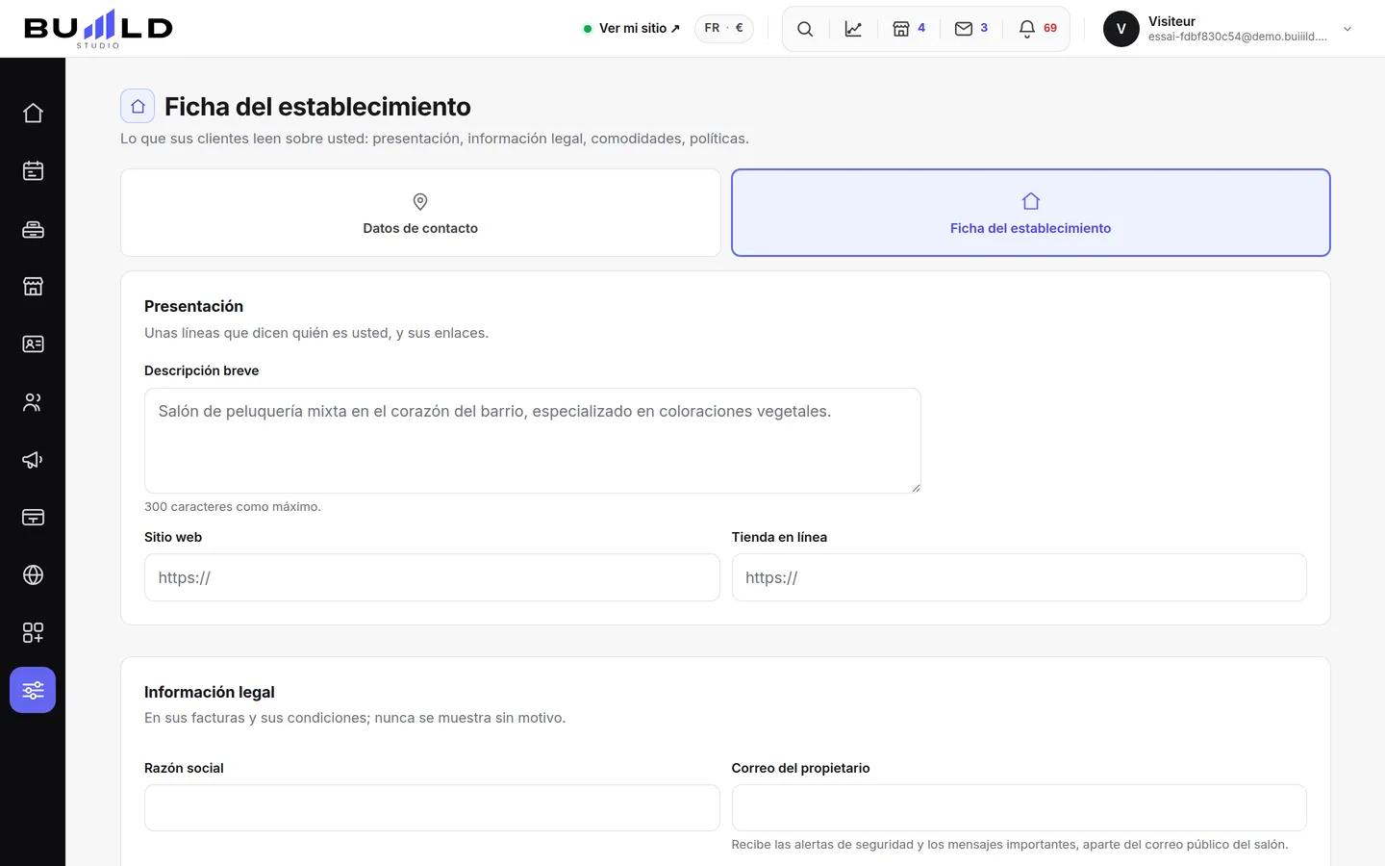Viewport: 1385px width, 866px height.
Task: Open the cash register icon in sidebar
Action: coord(33,228)
